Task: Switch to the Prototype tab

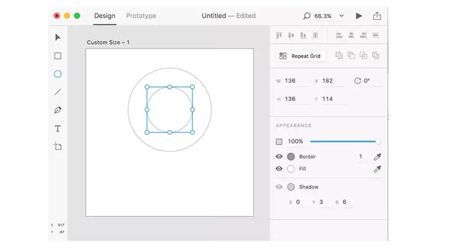Action: (x=141, y=16)
